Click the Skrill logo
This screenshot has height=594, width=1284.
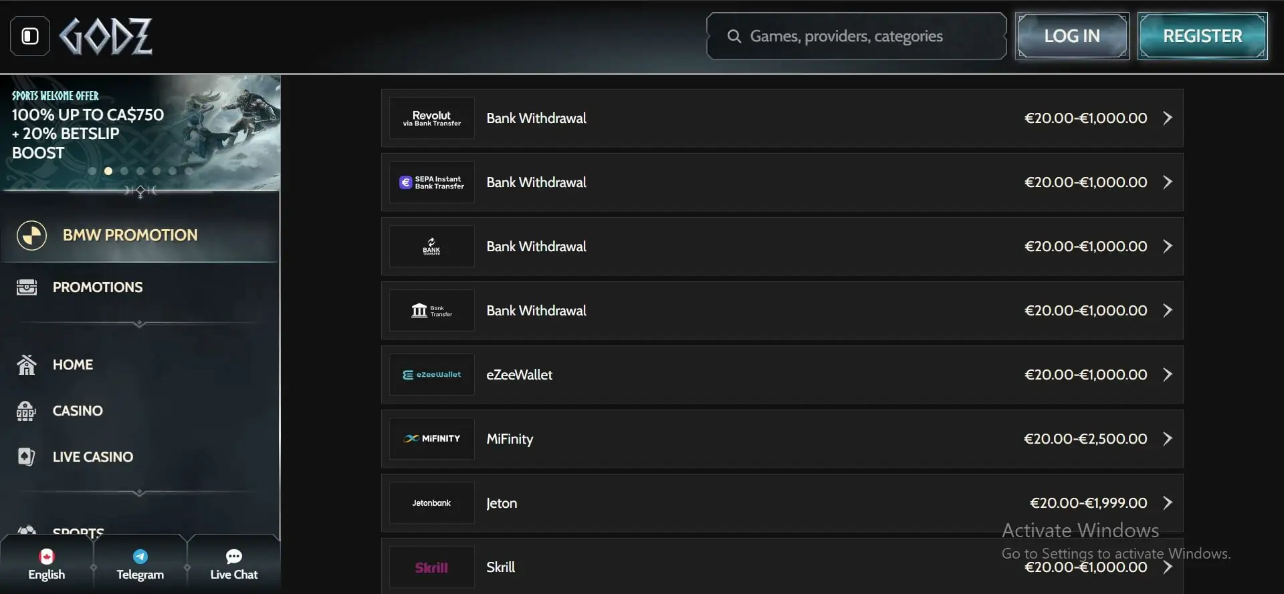click(432, 567)
